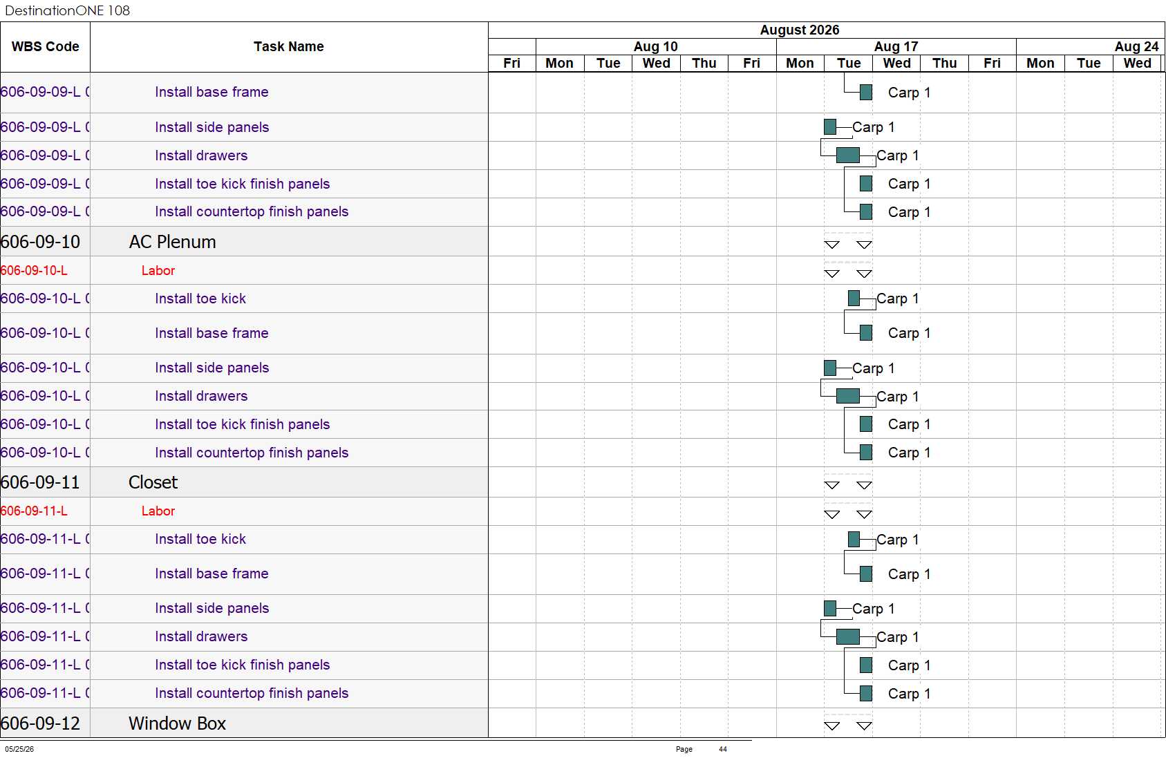Select Install countertop finish panels under Closet
This screenshot has width=1166, height=758.
tap(252, 693)
